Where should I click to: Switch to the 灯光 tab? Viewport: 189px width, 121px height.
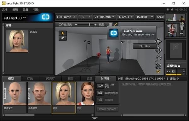[x=30, y=79]
